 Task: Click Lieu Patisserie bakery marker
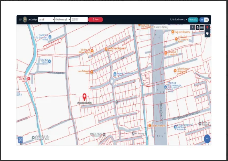point(92,72)
